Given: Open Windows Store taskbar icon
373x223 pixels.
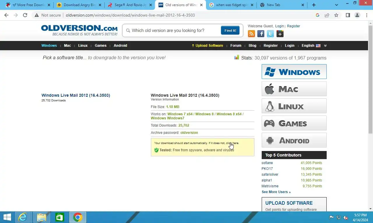Looking at the screenshot, I should pyautogui.click(x=60, y=217).
